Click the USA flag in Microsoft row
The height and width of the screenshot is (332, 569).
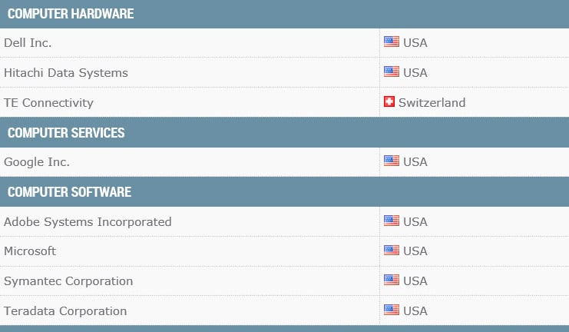click(x=392, y=251)
